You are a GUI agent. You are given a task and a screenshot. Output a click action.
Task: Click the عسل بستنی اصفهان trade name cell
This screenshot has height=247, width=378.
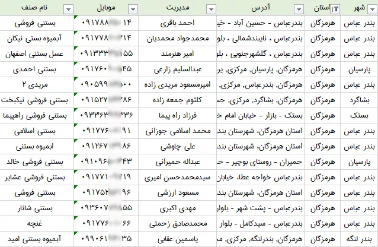coord(37,53)
